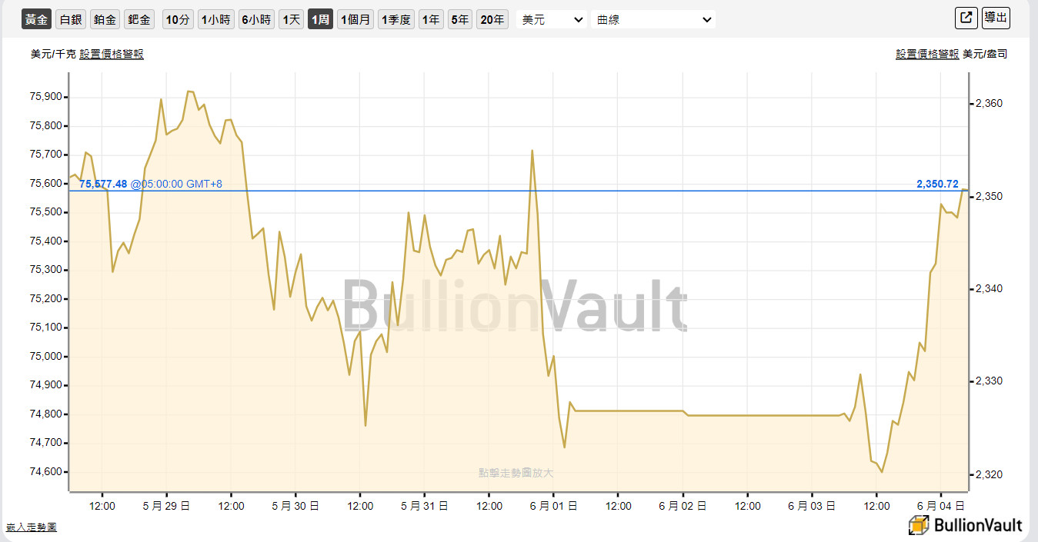Click the 75,000 left axis value

[x=46, y=357]
